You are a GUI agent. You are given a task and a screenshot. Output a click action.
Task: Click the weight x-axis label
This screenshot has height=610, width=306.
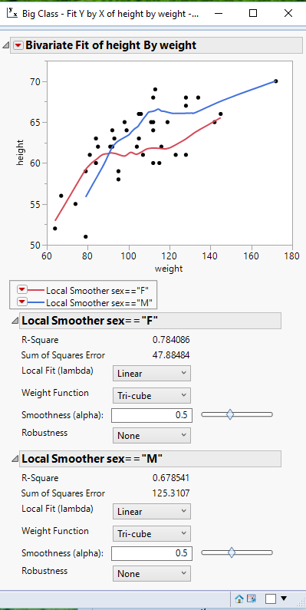[169, 269]
